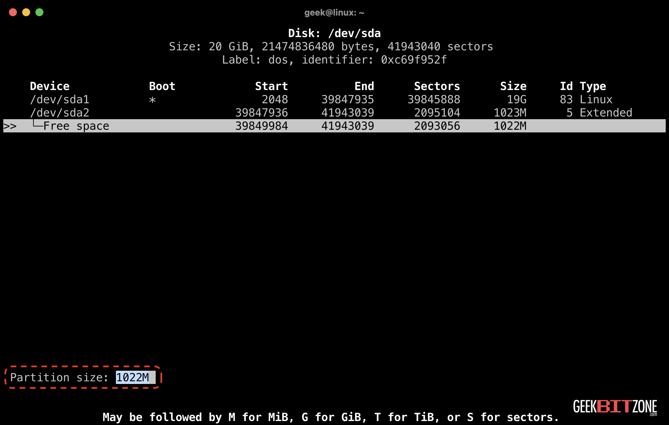
Task: Click end sector 41943039 in sda2 row
Action: pos(348,113)
